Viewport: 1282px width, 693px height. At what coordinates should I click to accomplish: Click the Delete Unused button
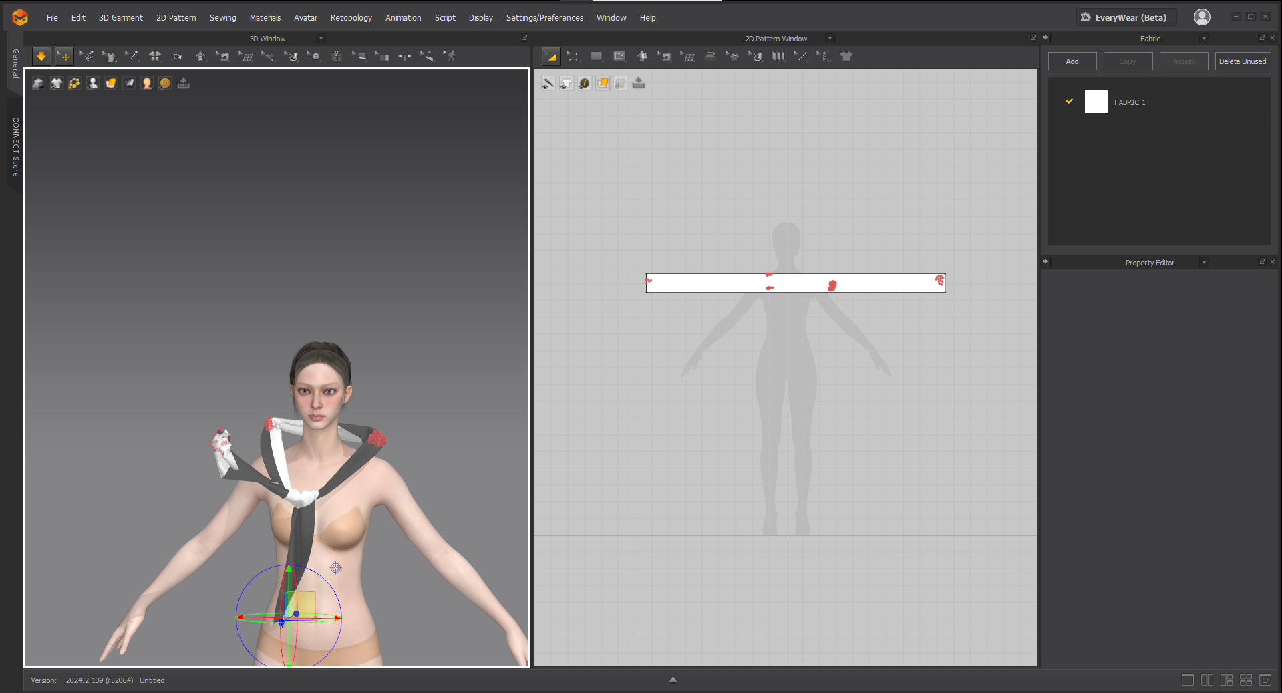[1243, 61]
